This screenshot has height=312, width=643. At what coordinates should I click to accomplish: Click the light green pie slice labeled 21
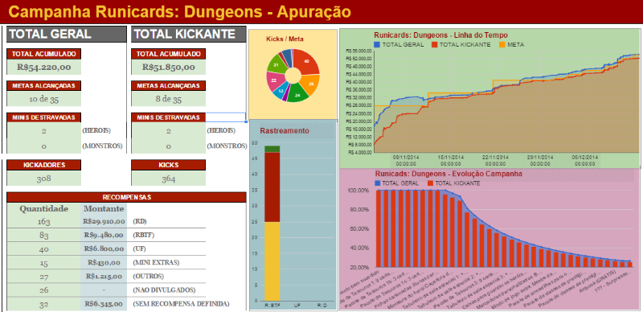275,64
